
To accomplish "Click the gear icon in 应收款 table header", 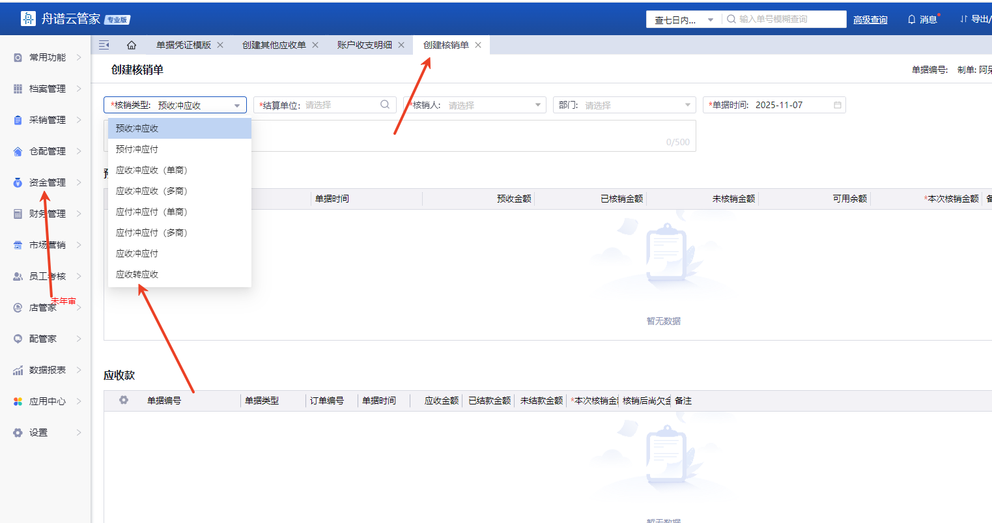I will tap(124, 400).
